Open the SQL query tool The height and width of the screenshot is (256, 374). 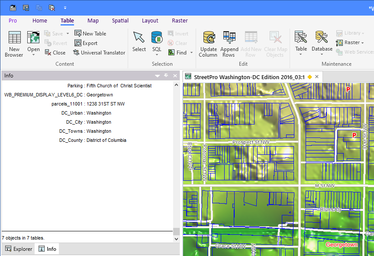[156, 42]
